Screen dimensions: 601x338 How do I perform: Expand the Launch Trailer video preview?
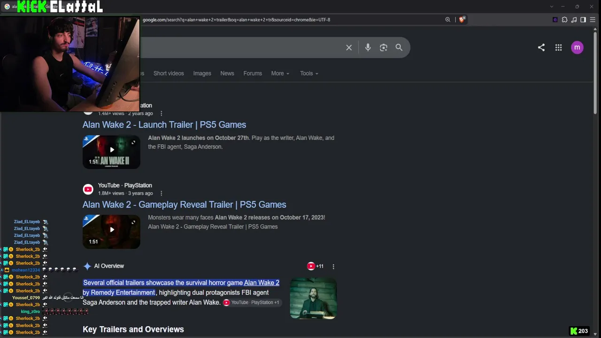(133, 143)
